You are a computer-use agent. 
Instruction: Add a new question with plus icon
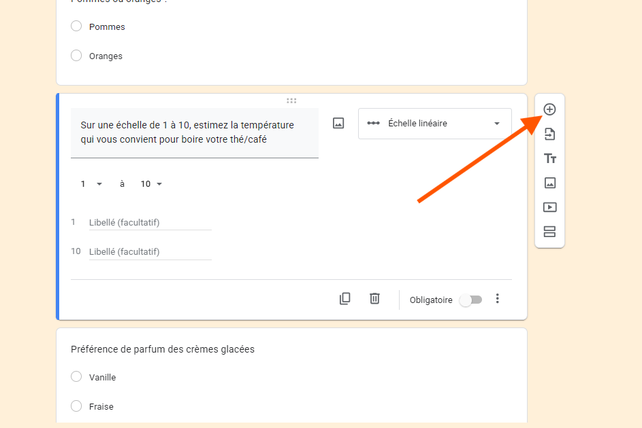coord(549,109)
